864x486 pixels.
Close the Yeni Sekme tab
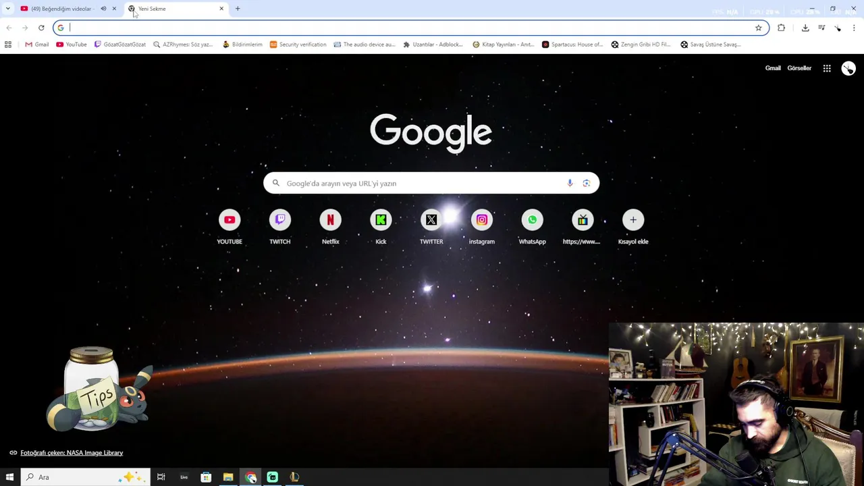[221, 9]
